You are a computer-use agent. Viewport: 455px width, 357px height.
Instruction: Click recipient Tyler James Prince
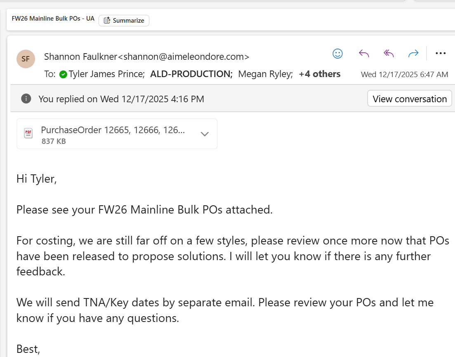coord(106,74)
